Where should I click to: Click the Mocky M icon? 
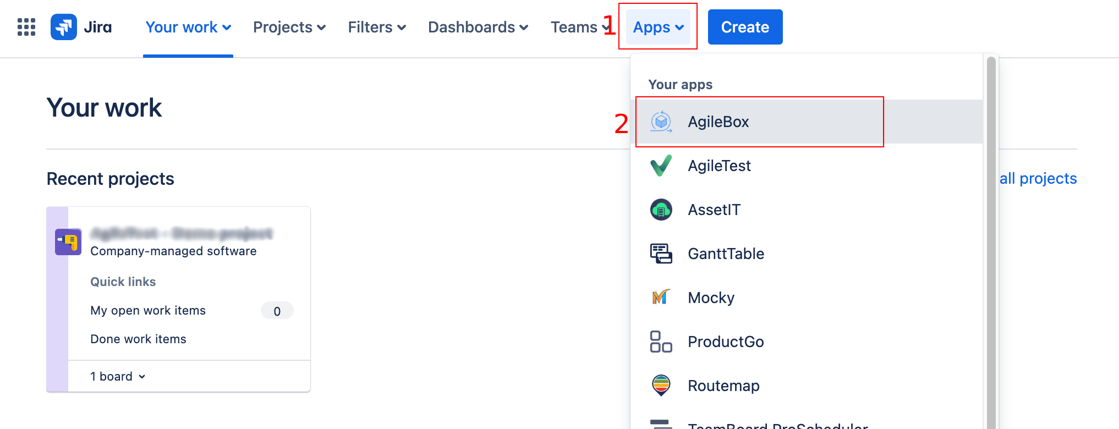pos(661,298)
